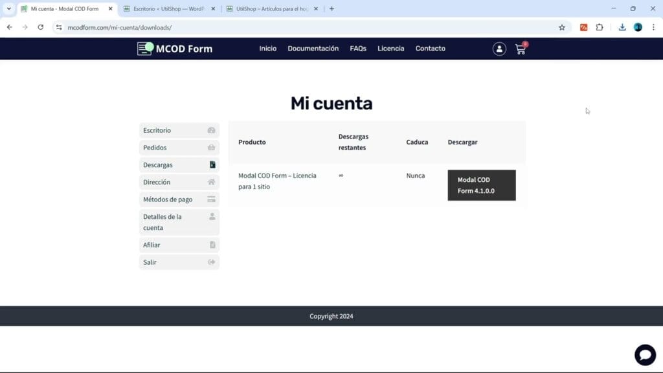The width and height of the screenshot is (663, 373).
Task: Open Métodos de pago in sidebar
Action: (x=179, y=199)
